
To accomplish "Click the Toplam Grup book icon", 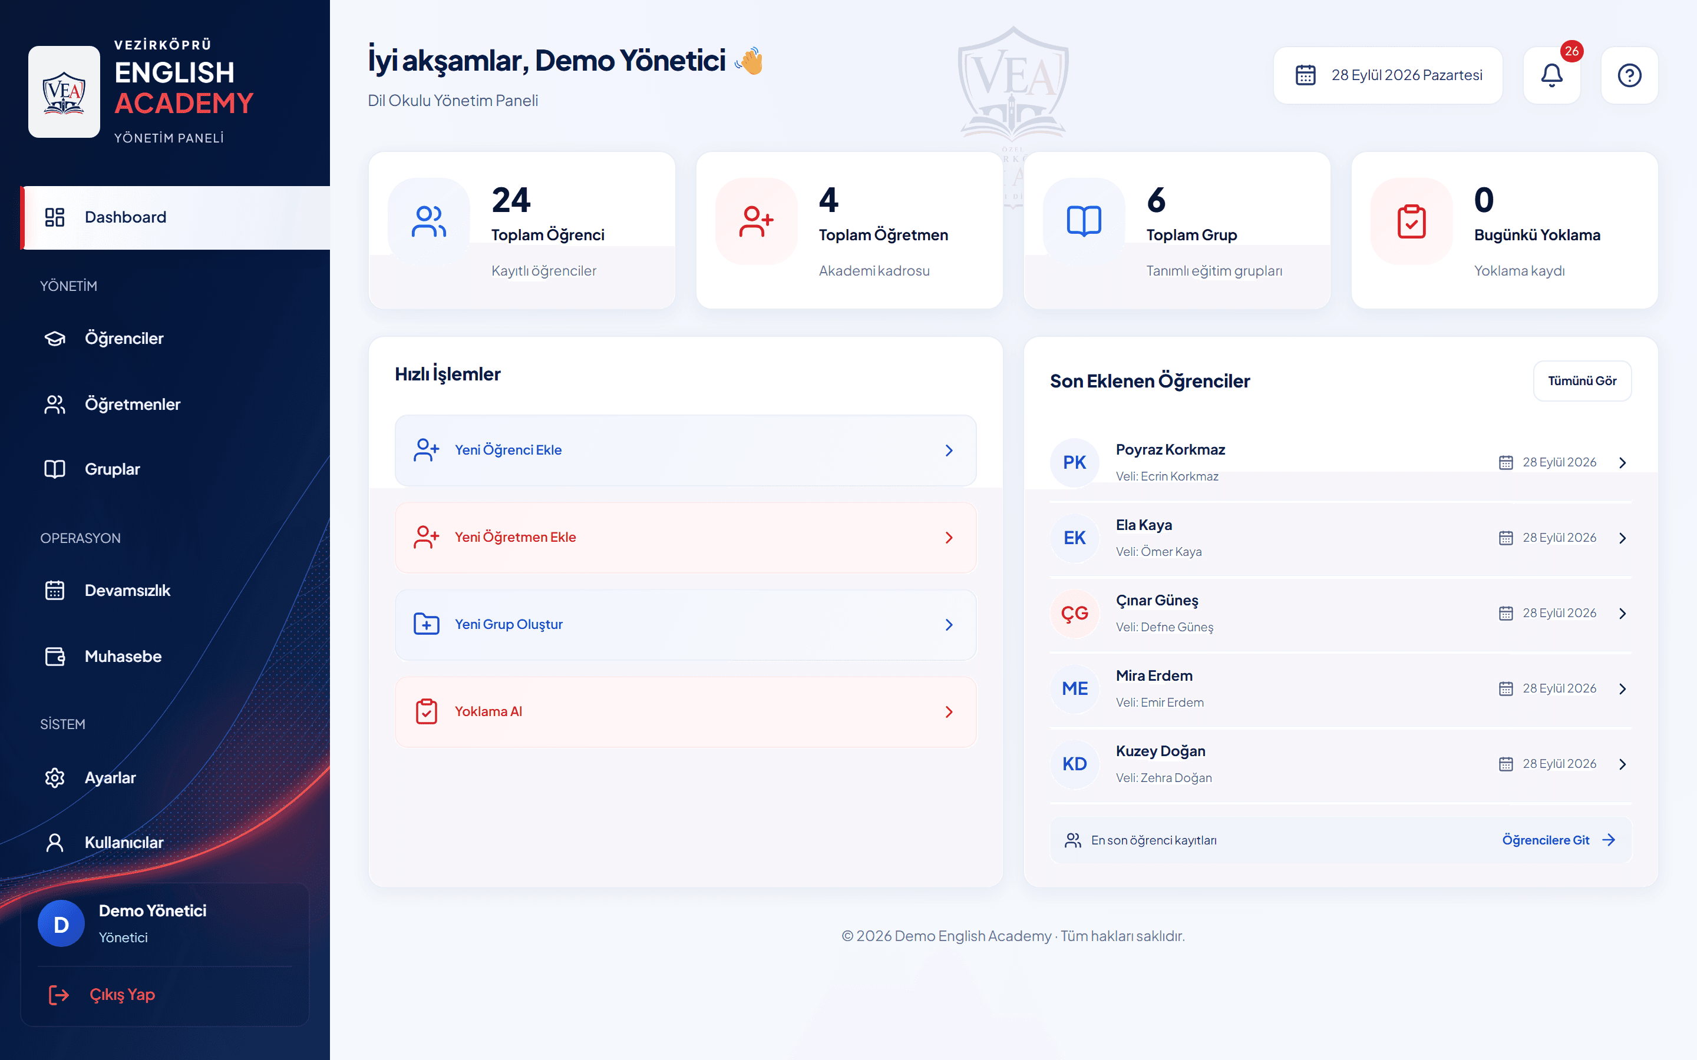I will point(1084,221).
